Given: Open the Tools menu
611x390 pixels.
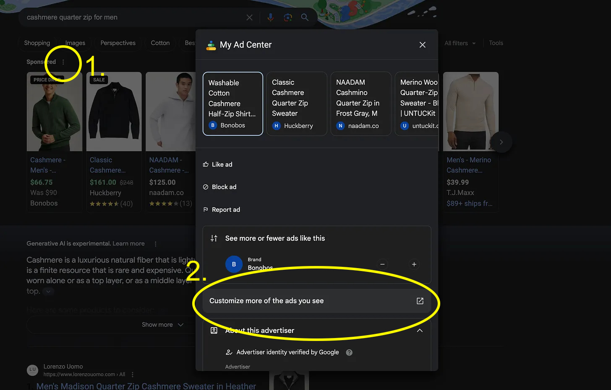Looking at the screenshot, I should [496, 43].
